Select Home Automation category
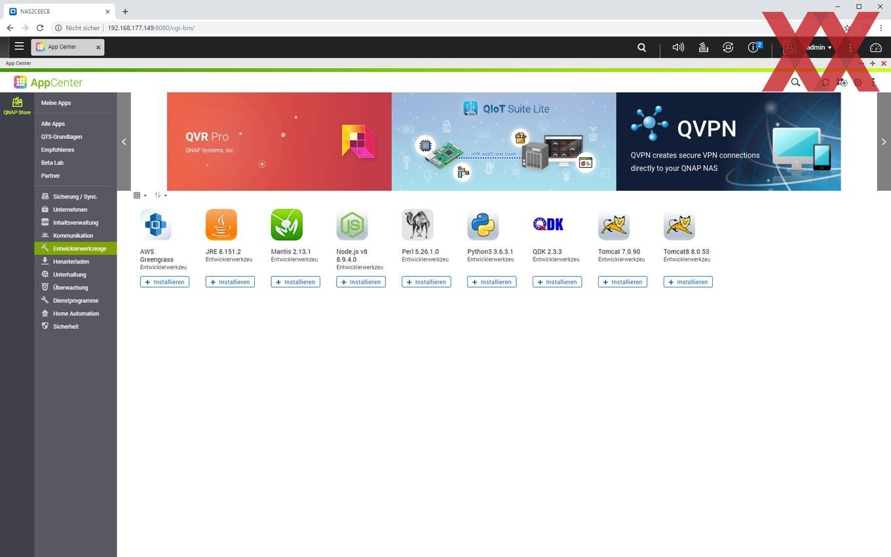This screenshot has height=557, width=891. 75,313
